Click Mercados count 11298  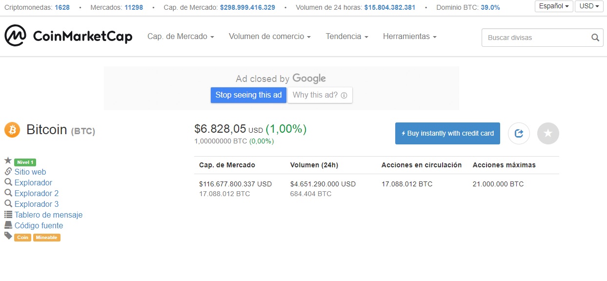pyautogui.click(x=134, y=7)
